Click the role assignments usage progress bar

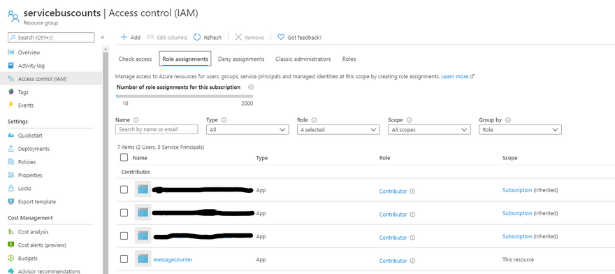tap(184, 96)
